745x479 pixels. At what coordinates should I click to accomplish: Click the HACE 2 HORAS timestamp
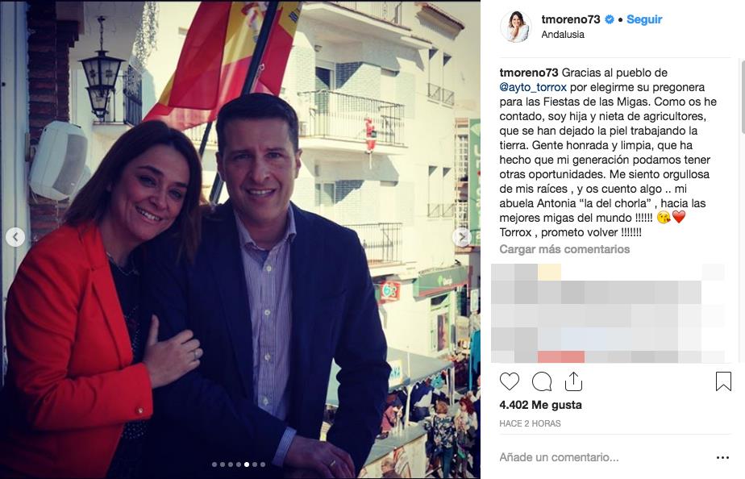530,423
